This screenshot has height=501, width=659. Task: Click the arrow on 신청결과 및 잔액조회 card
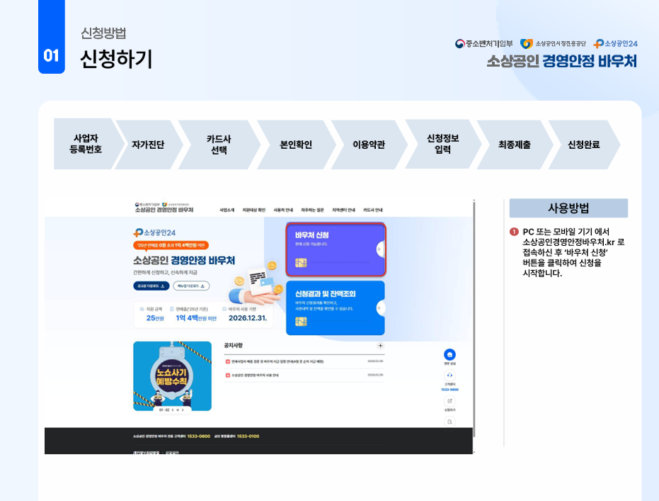pos(379,308)
